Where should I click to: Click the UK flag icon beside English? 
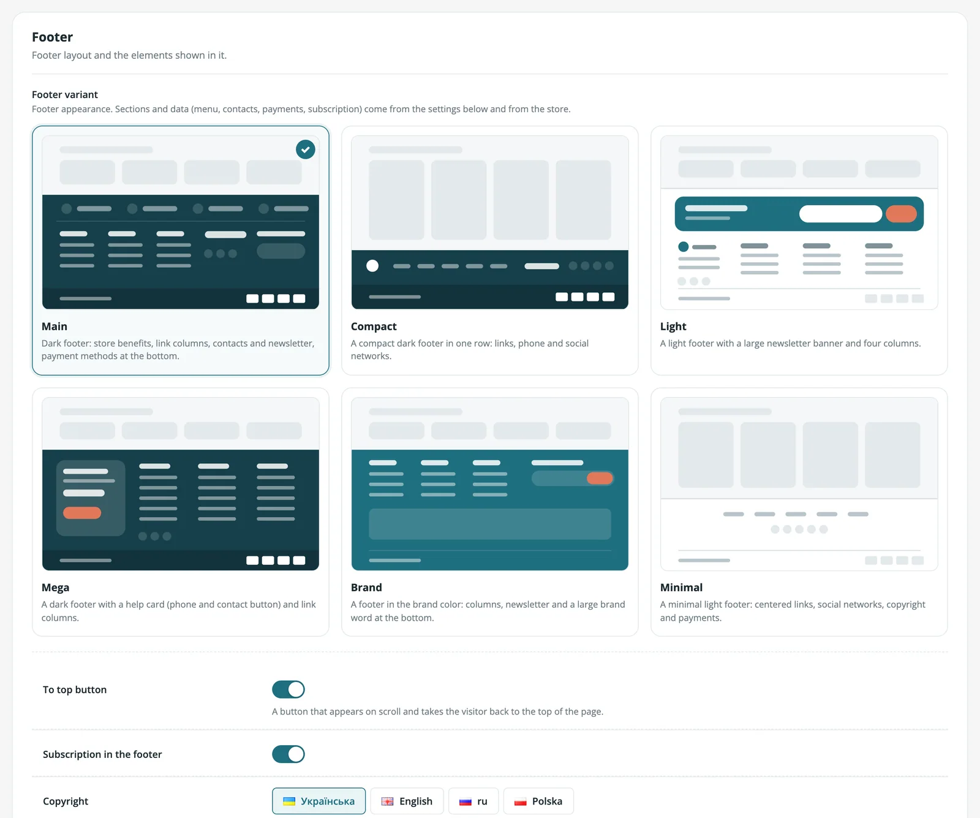pos(388,801)
